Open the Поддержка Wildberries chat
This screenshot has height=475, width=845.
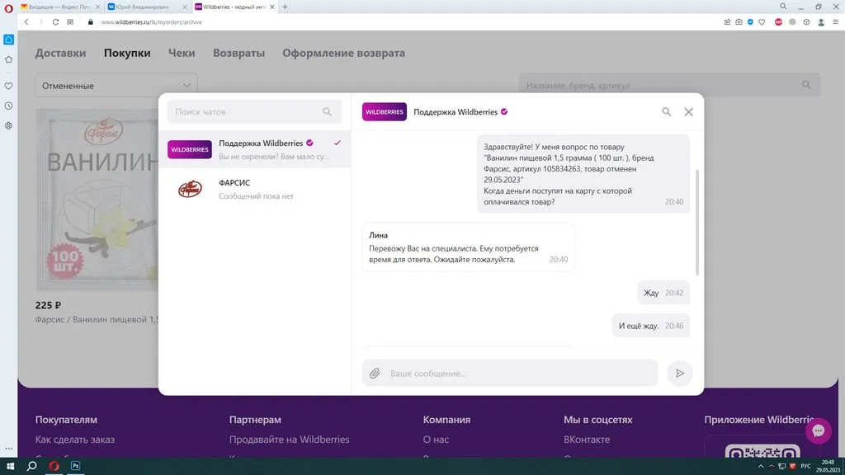click(x=254, y=149)
